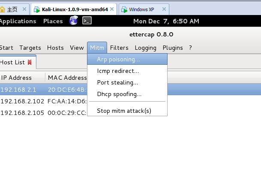
Task: Launch the Iceweasel browser globe icon
Action: click(x=74, y=20)
